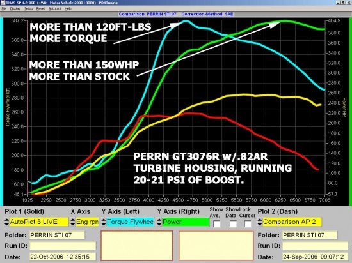
Task: Click the Plot 1 Run ID field
Action: click(63, 246)
